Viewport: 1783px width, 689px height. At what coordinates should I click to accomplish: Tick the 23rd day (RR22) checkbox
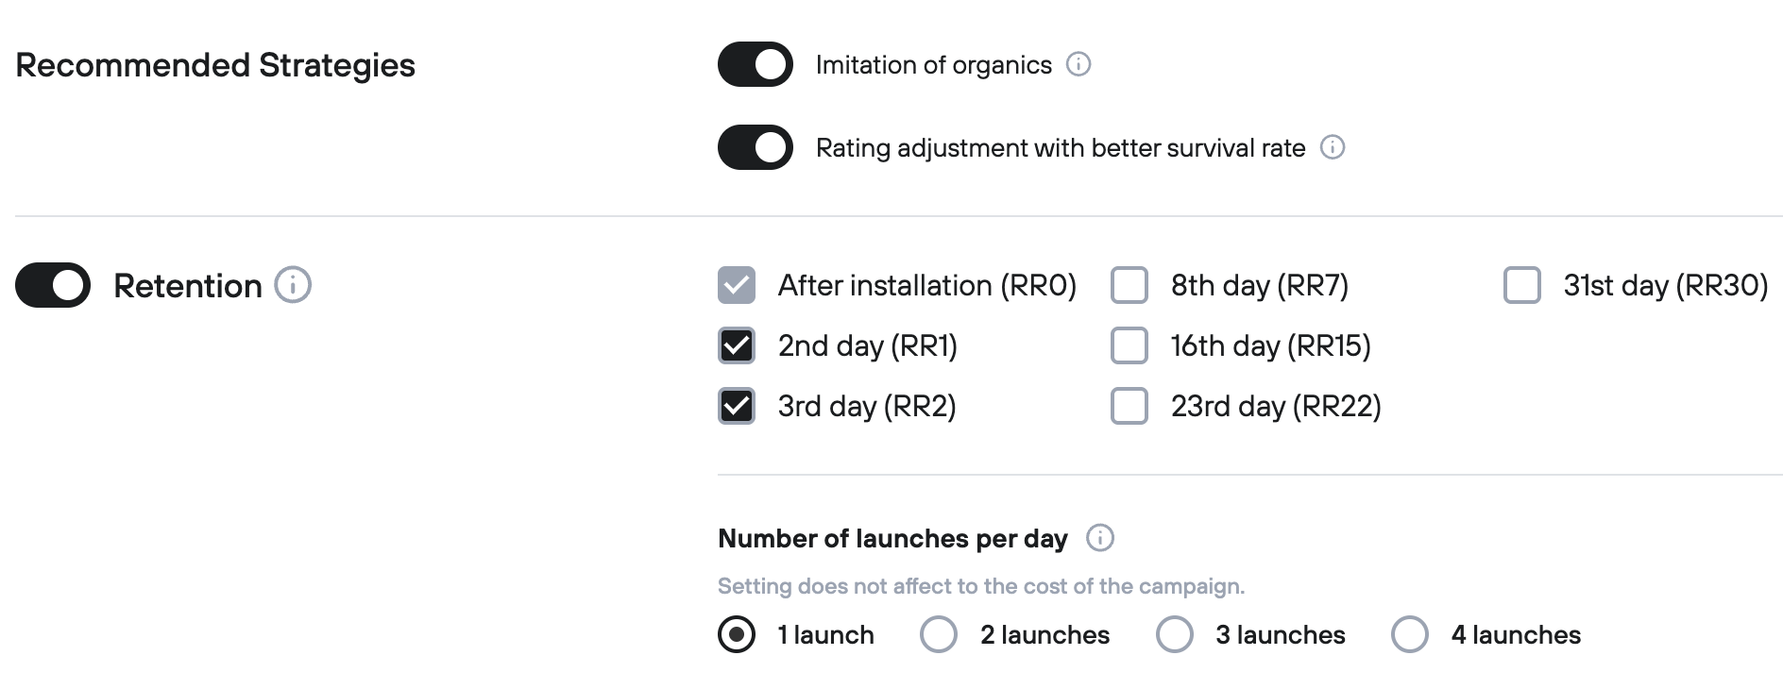coord(1129,406)
